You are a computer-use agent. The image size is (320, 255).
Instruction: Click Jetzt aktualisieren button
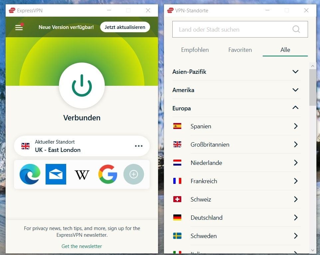click(125, 27)
